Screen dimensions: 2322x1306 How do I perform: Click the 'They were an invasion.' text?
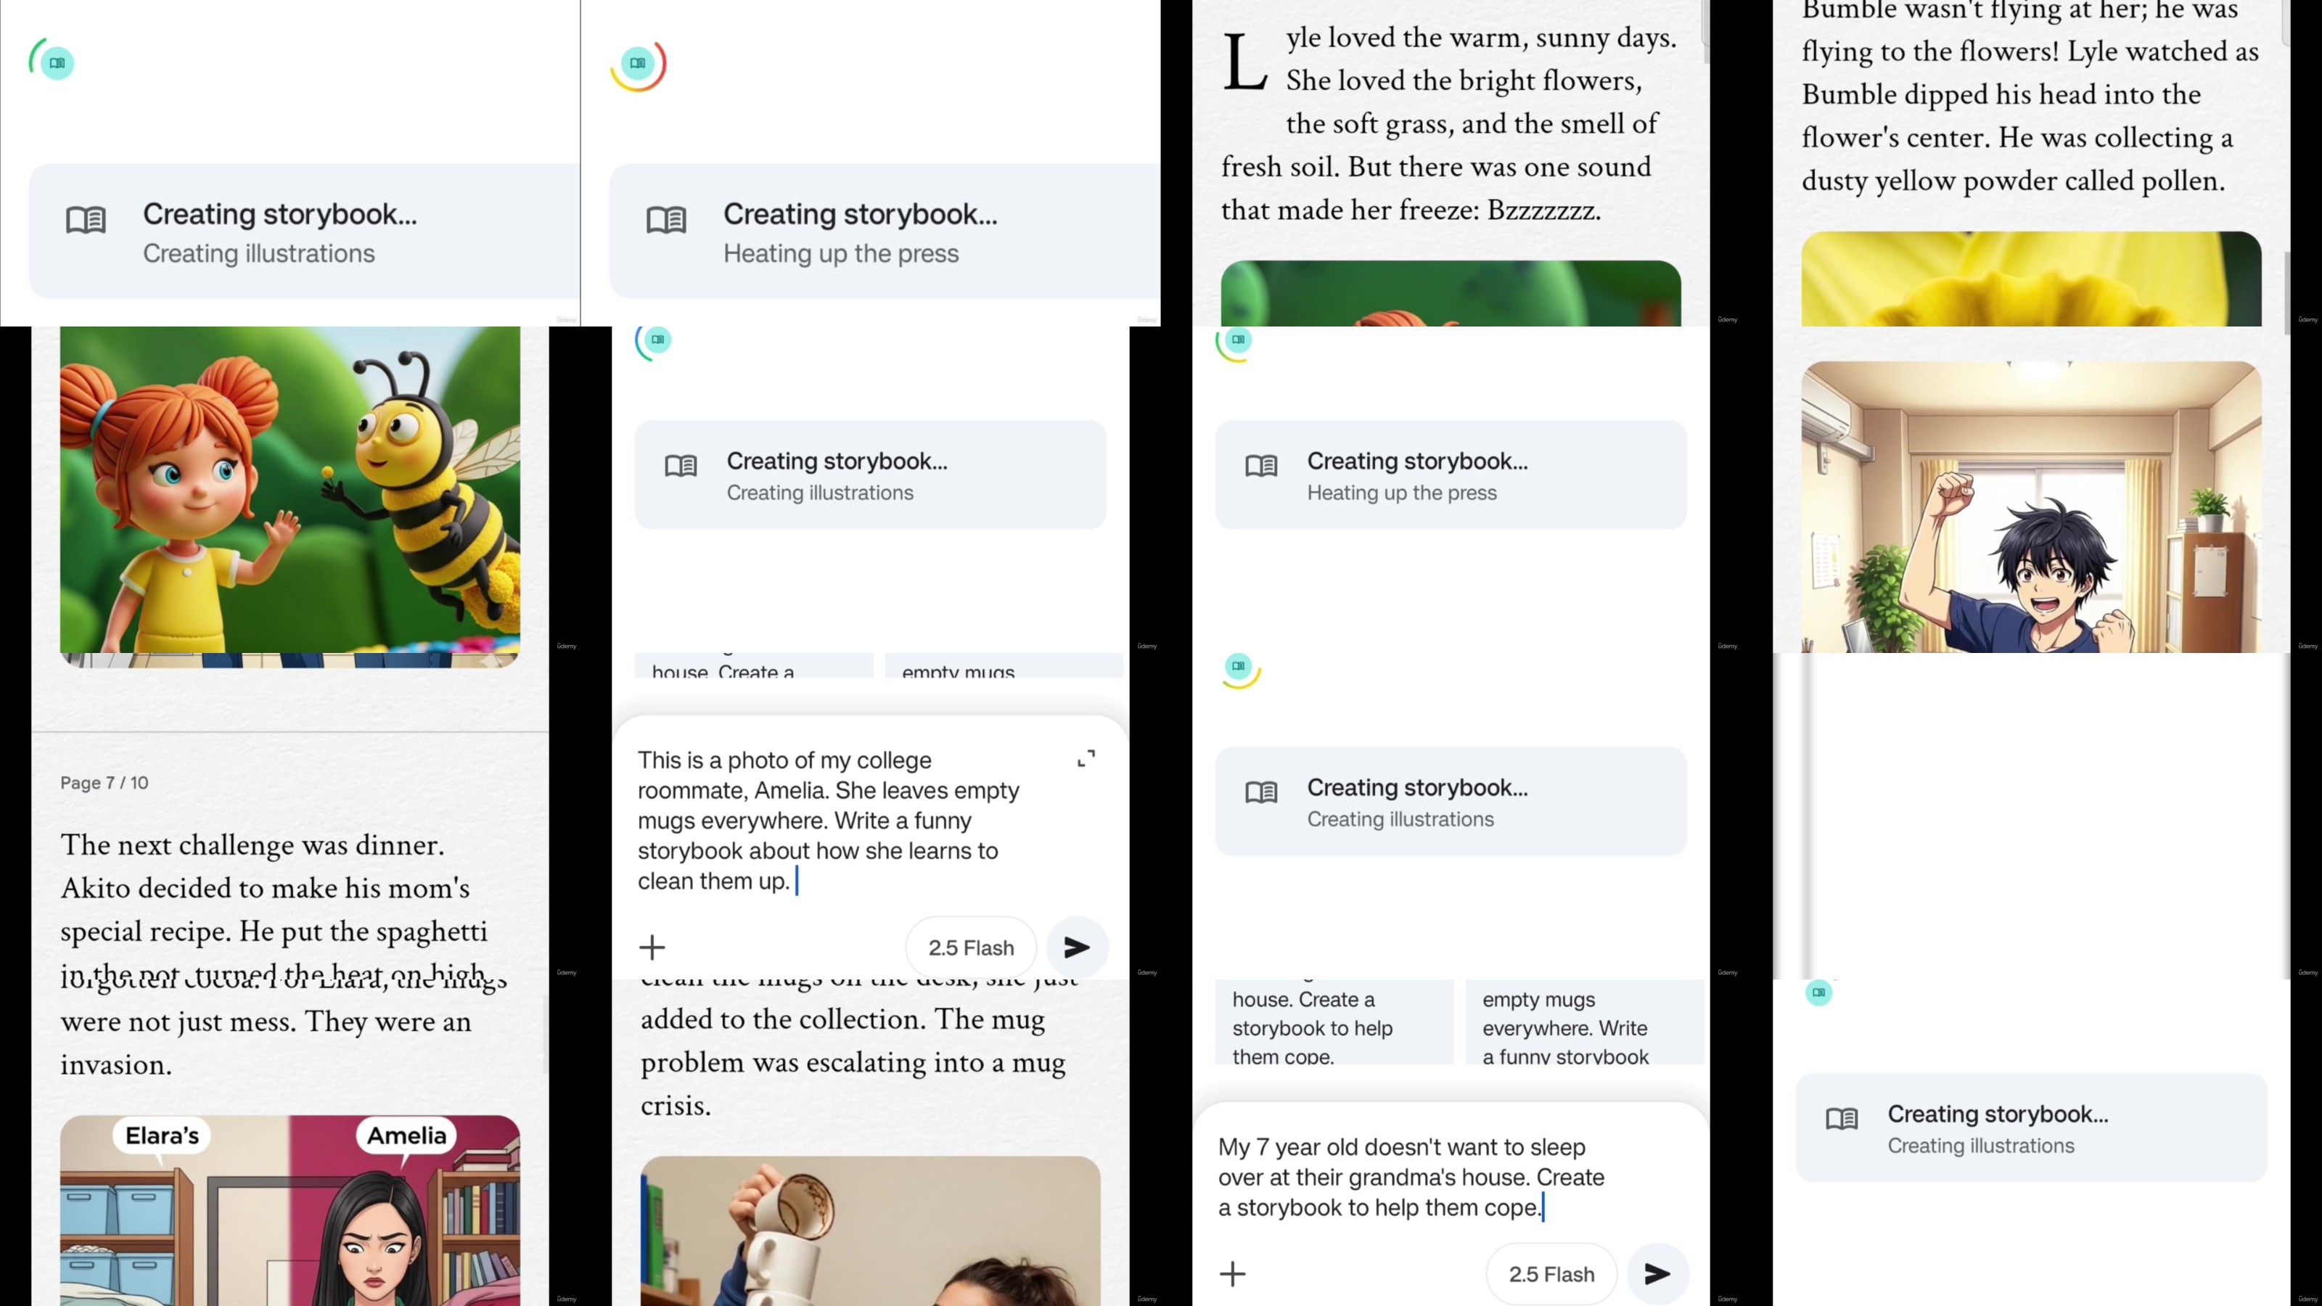click(267, 1043)
